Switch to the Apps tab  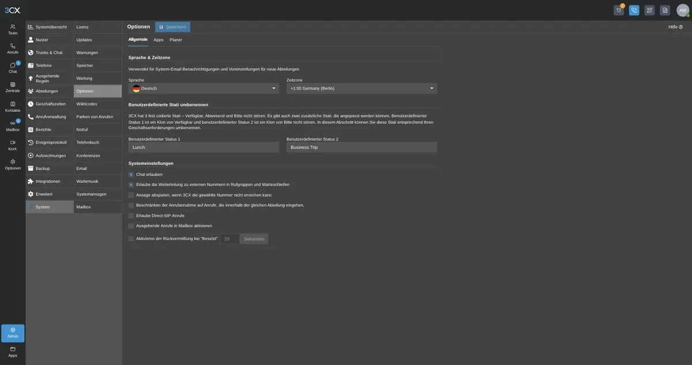click(159, 40)
